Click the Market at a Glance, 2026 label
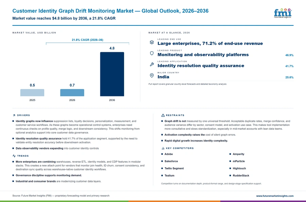Screen dimensions: 306x202 [169, 33]
